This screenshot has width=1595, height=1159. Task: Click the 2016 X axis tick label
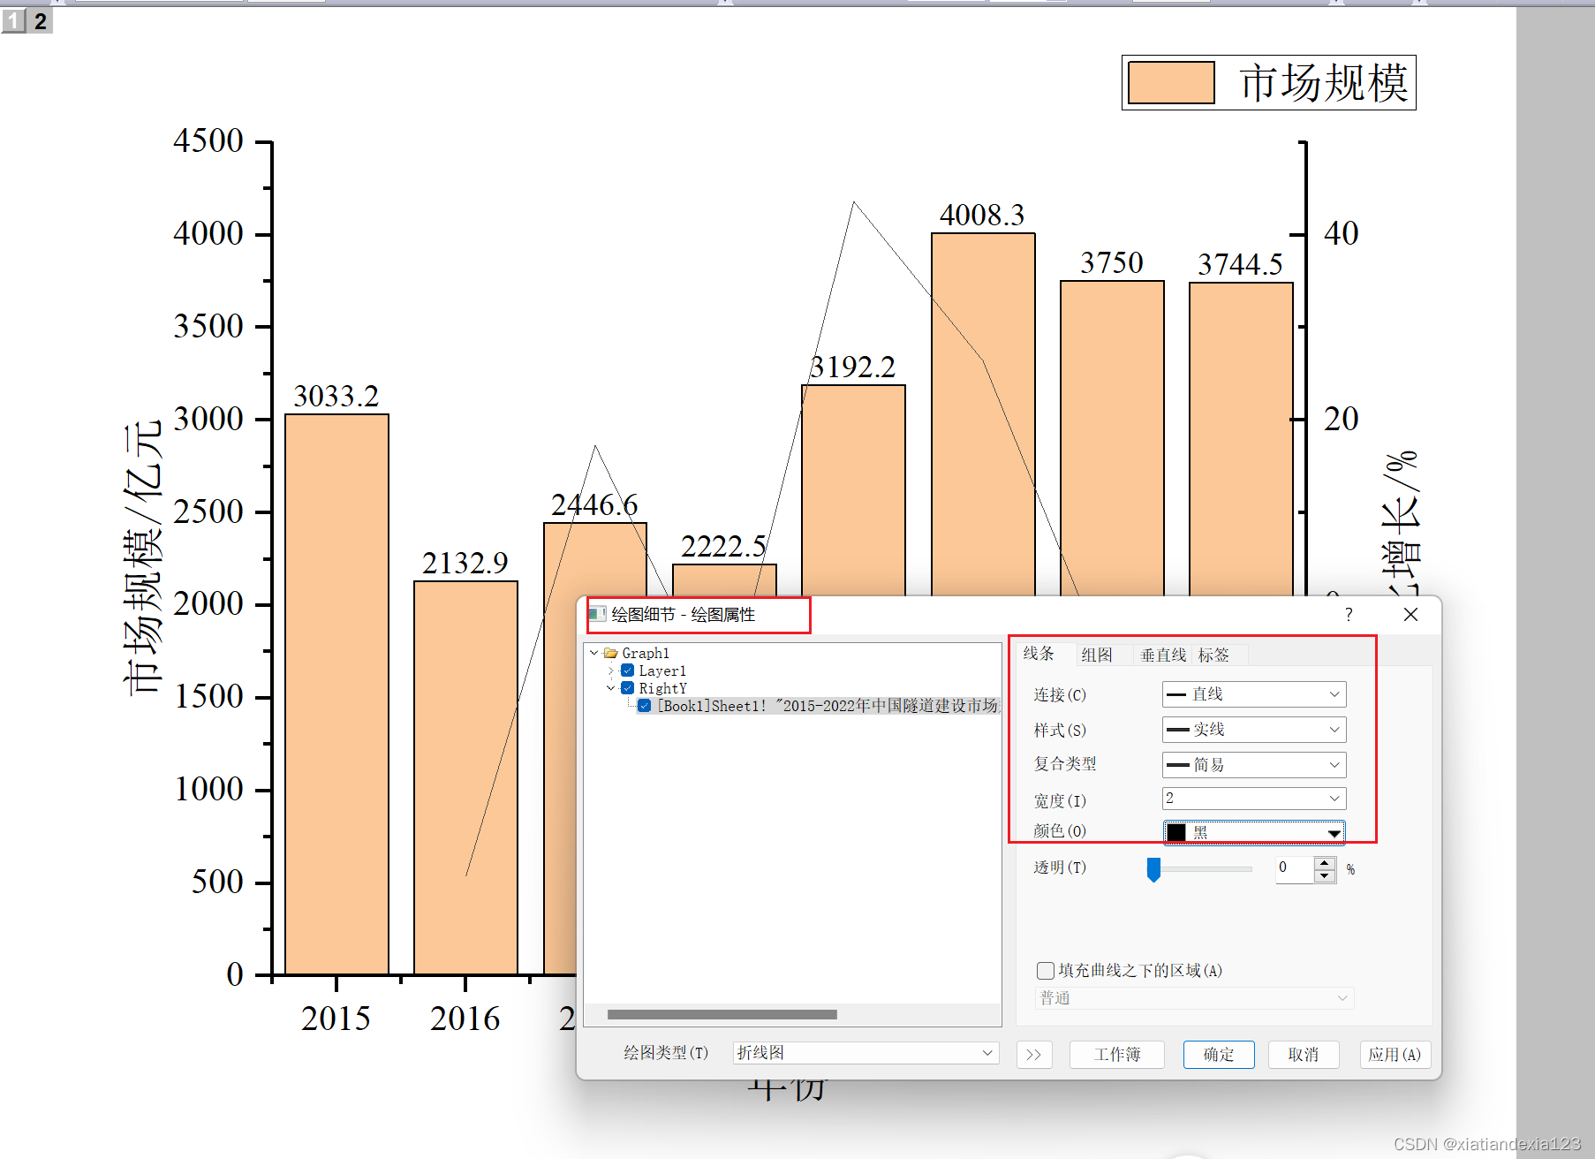[x=465, y=1019]
